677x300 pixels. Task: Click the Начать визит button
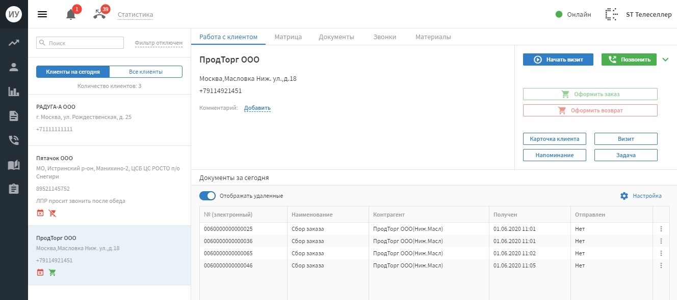pos(558,59)
